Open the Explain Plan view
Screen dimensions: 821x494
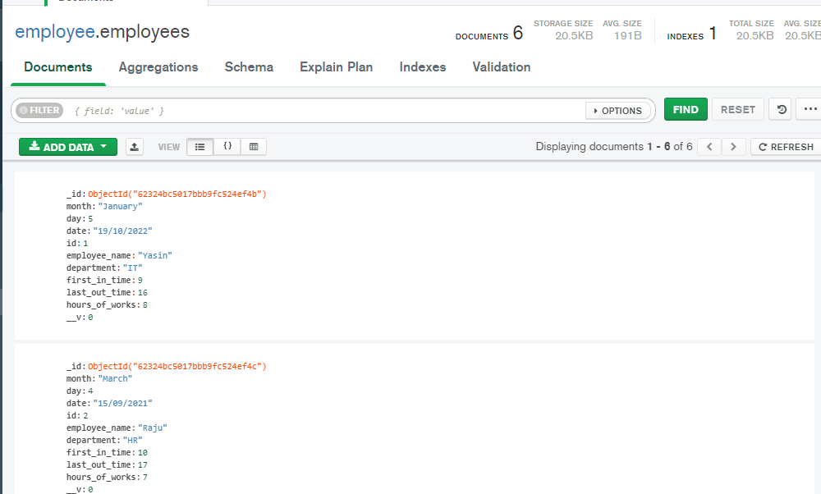point(336,67)
